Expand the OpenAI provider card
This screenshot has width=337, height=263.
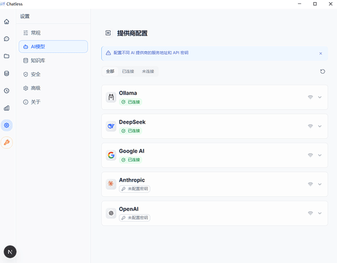[x=320, y=213]
